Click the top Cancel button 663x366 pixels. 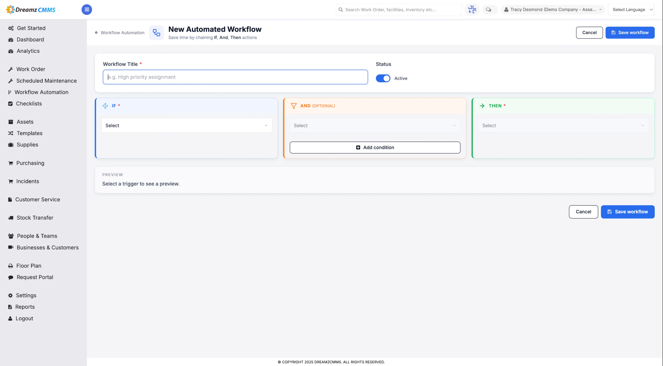point(589,32)
